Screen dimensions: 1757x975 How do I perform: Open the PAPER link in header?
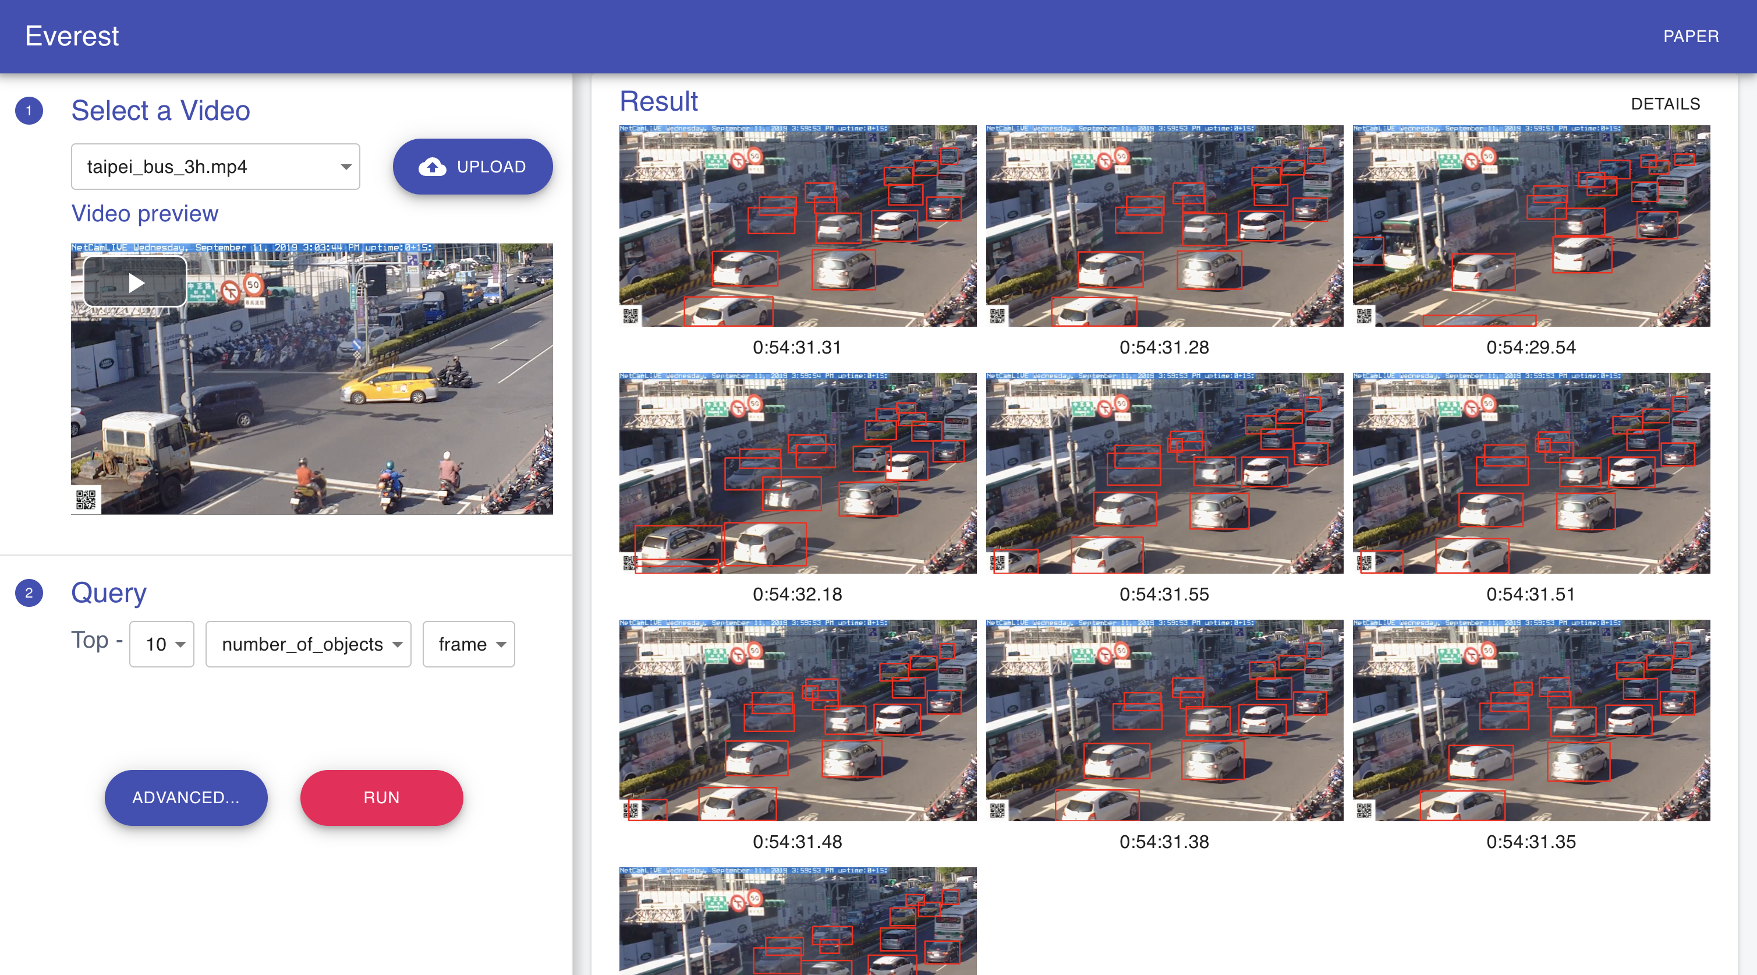[1690, 36]
